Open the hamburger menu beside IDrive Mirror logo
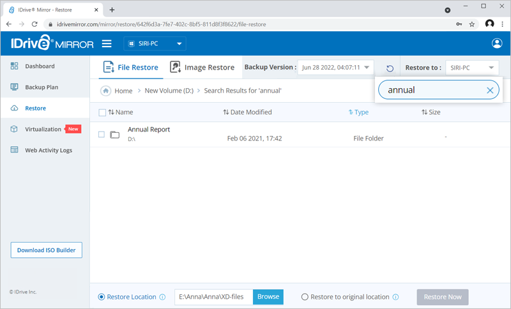511x309 pixels. [107, 44]
